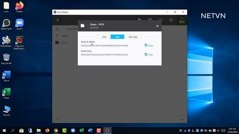The height and width of the screenshot is (134, 239).
Task: Open Polycom RealPresence desktop shortcut
Action: click(x=19, y=43)
